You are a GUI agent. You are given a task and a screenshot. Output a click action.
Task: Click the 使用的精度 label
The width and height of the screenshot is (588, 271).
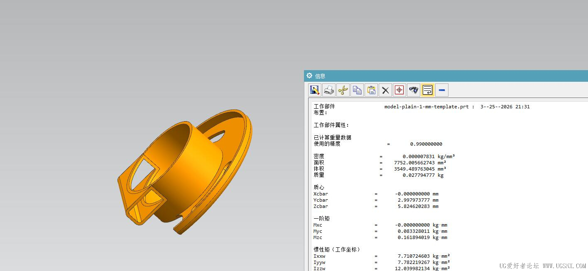click(327, 144)
